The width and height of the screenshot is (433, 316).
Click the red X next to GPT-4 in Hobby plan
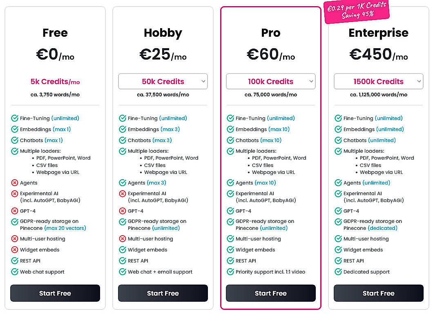(123, 211)
